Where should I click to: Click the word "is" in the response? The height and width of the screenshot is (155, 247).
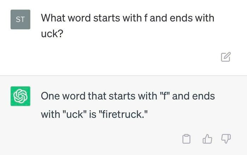(x=93, y=114)
